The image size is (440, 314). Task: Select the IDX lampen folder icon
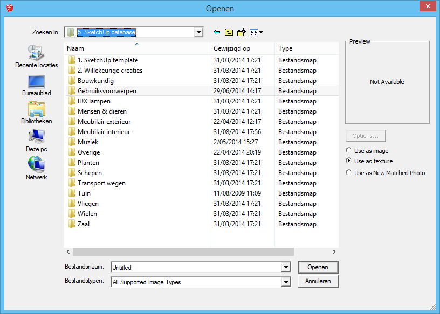pyautogui.click(x=72, y=101)
